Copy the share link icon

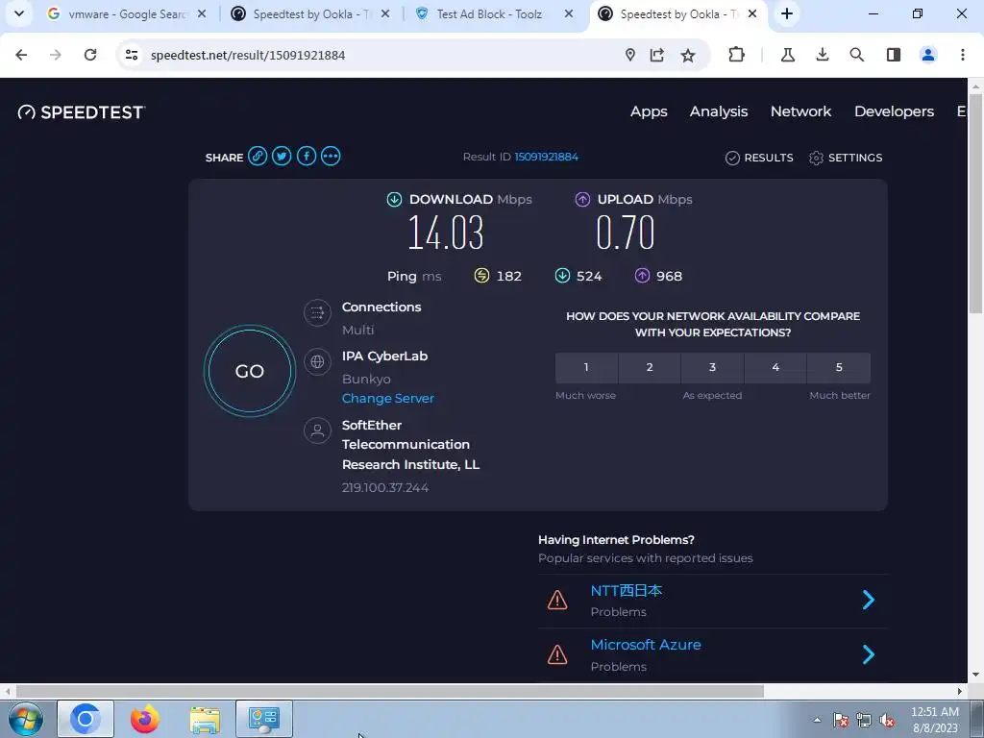[x=258, y=156]
